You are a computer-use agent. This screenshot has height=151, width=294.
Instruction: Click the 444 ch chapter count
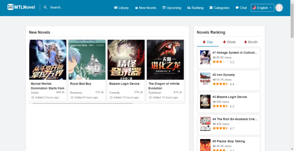click(60, 92)
